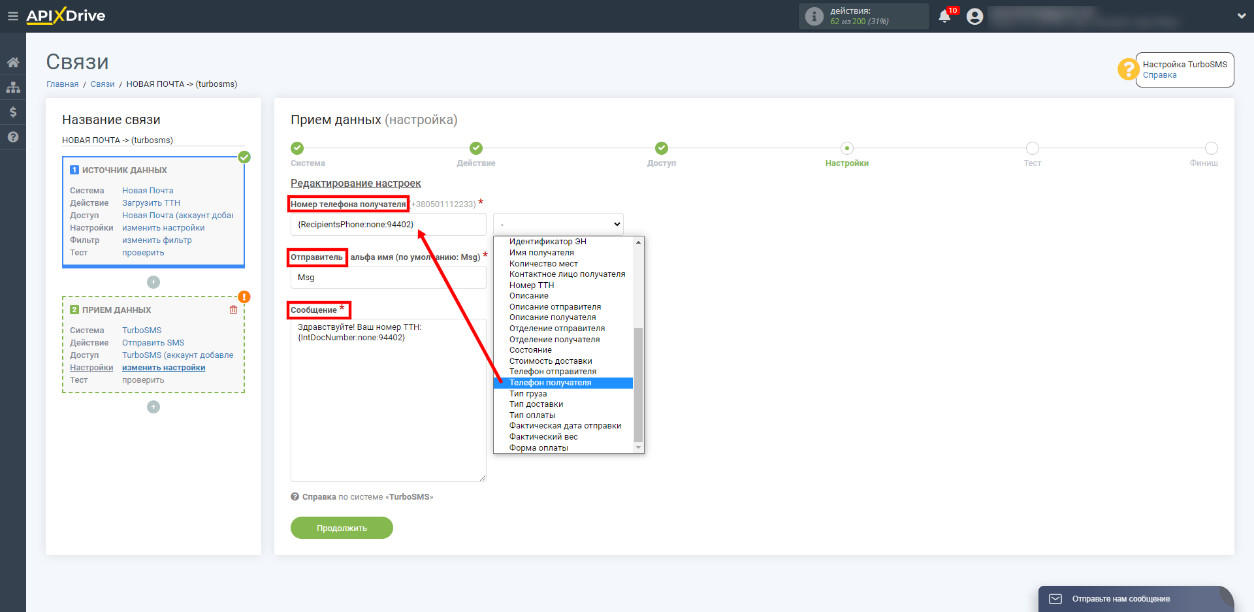1254x612 pixels.
Task: Click the Финиш step in wizard
Action: click(x=1212, y=148)
